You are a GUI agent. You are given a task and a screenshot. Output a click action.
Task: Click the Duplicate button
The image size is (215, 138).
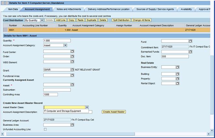point(91,20)
